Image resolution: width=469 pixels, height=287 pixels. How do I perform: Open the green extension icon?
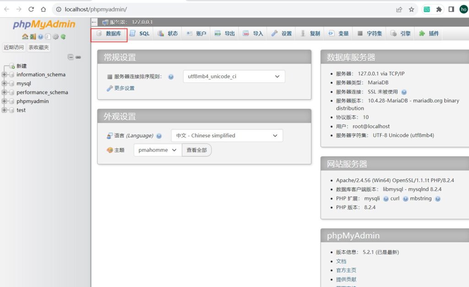(x=427, y=10)
